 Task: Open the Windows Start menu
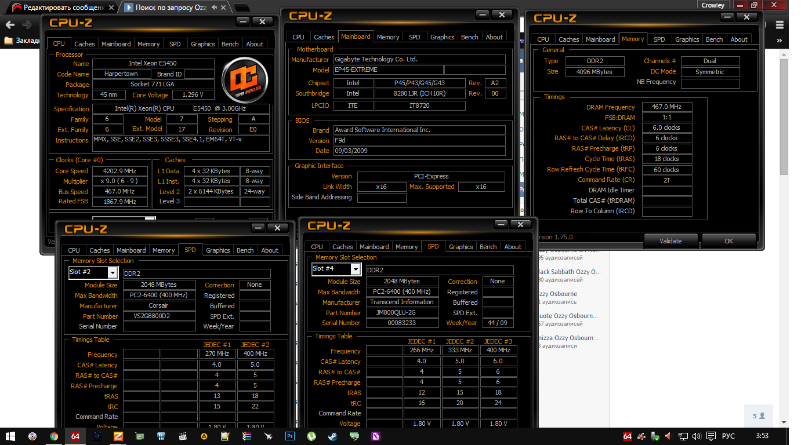click(x=10, y=436)
